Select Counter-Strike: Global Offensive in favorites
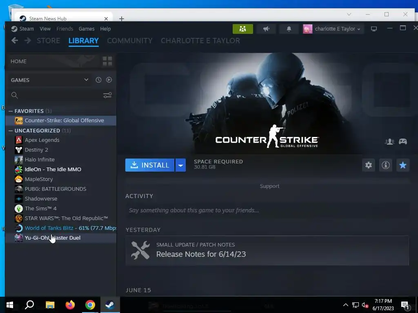This screenshot has width=418, height=313. pos(61,120)
